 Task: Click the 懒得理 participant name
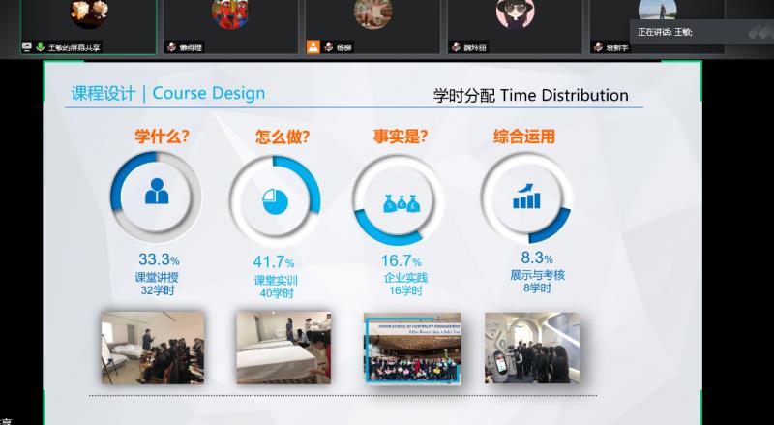191,47
